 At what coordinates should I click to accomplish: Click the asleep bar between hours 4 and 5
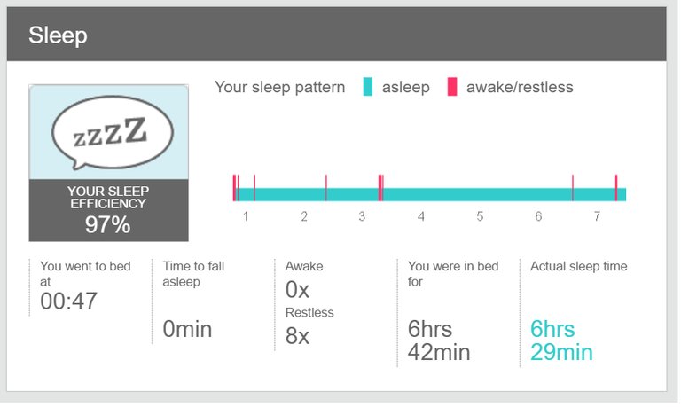[x=450, y=194]
